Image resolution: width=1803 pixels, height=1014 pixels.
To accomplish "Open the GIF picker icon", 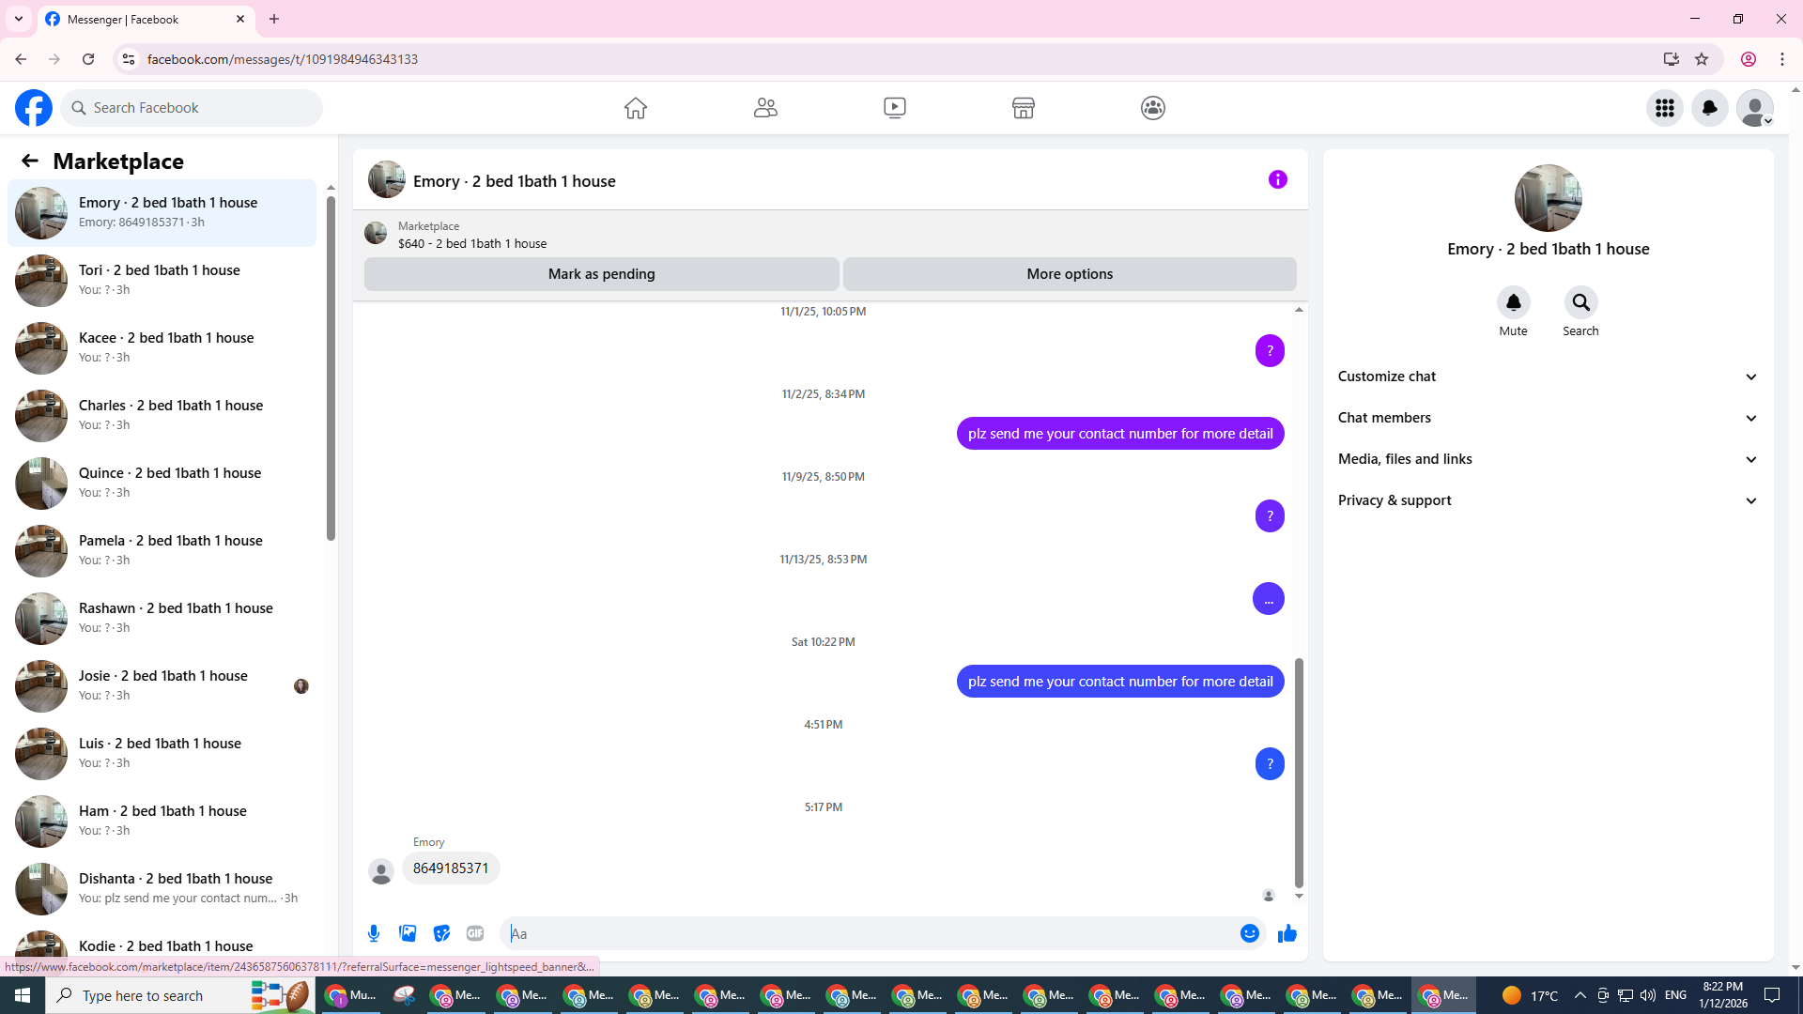I will 475,933.
